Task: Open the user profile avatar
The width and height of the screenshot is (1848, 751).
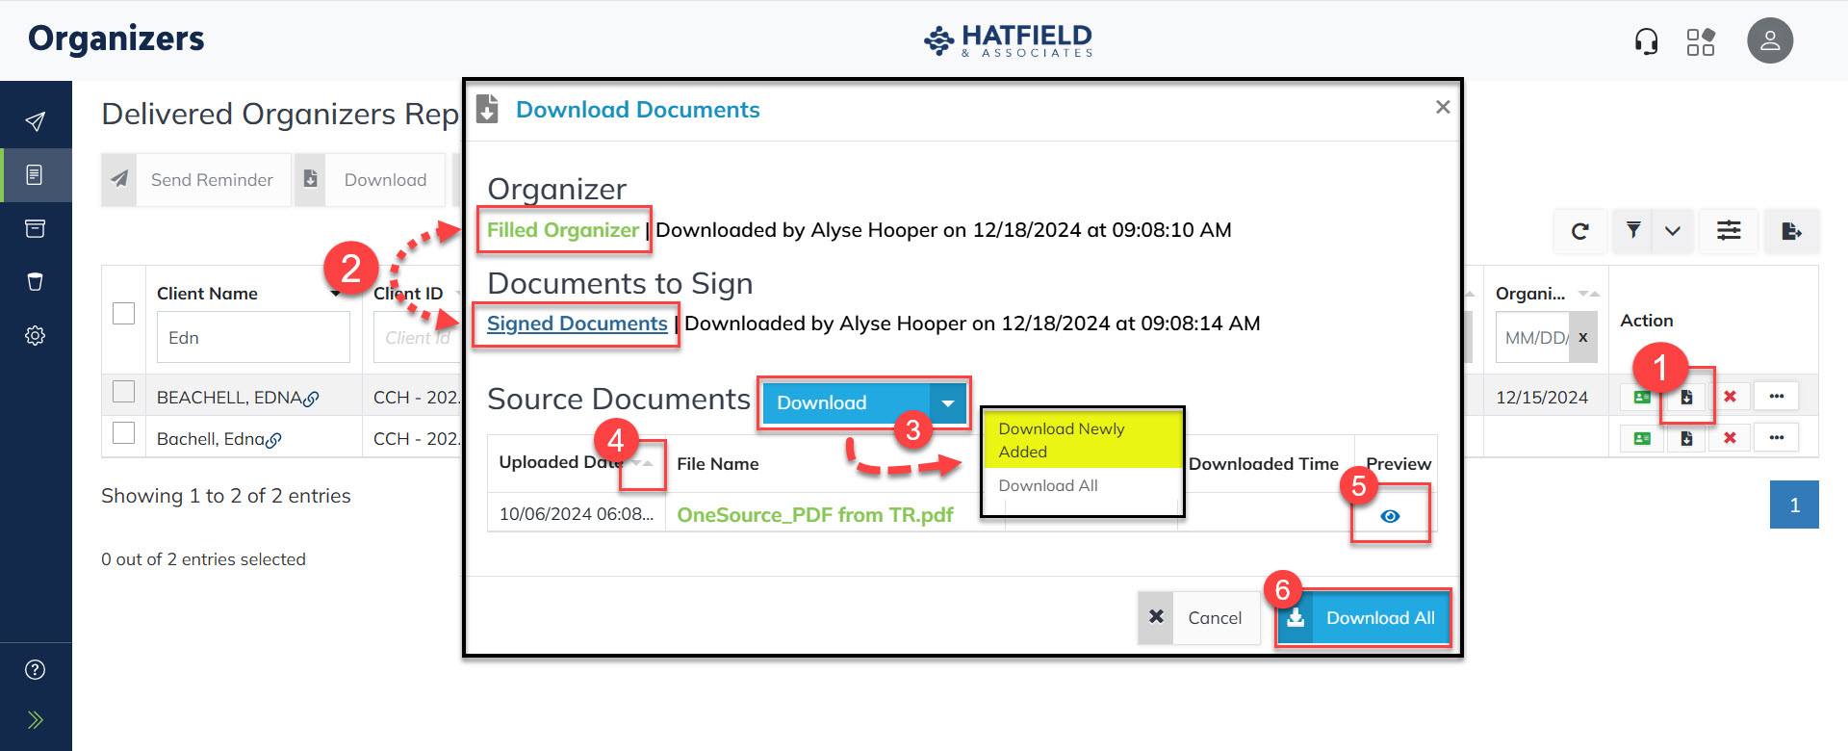Action: 1769,41
